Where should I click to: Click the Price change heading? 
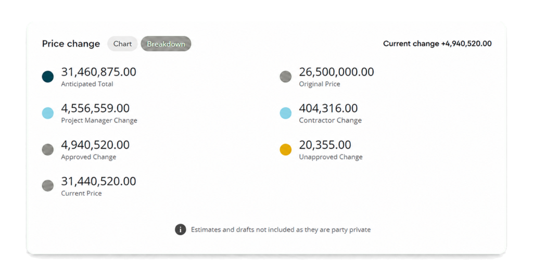click(x=71, y=44)
